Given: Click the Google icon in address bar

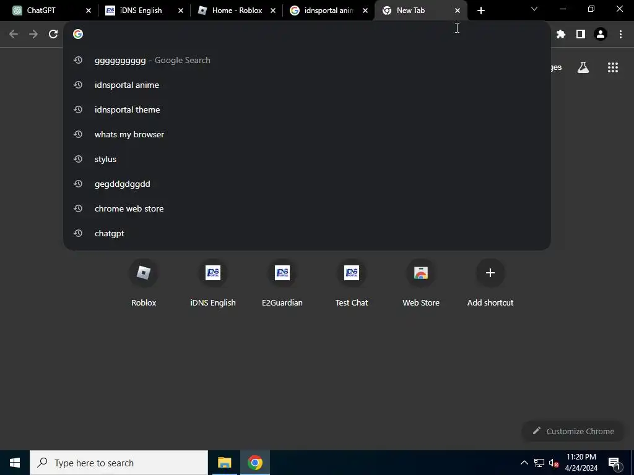Looking at the screenshot, I should coord(78,35).
